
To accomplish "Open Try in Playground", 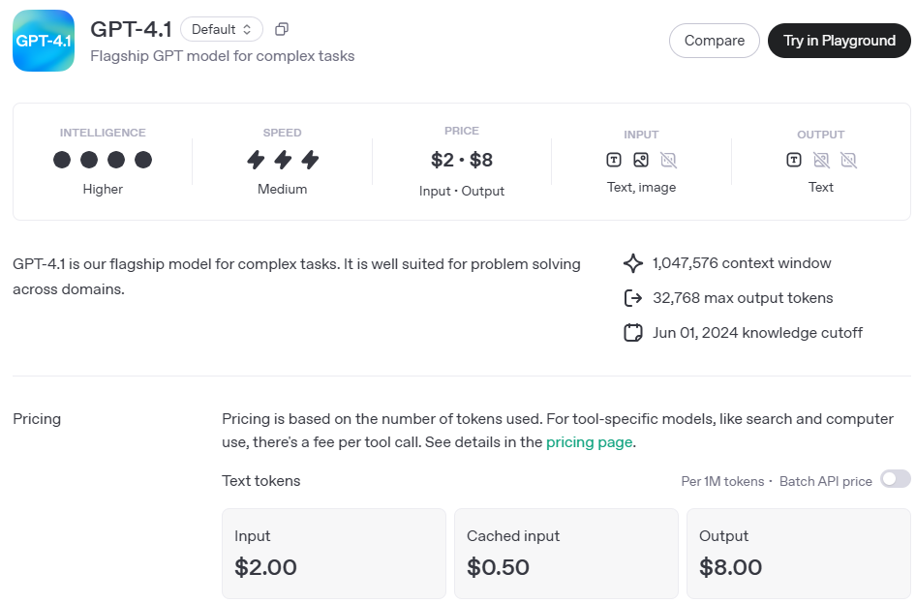I will pyautogui.click(x=839, y=41).
